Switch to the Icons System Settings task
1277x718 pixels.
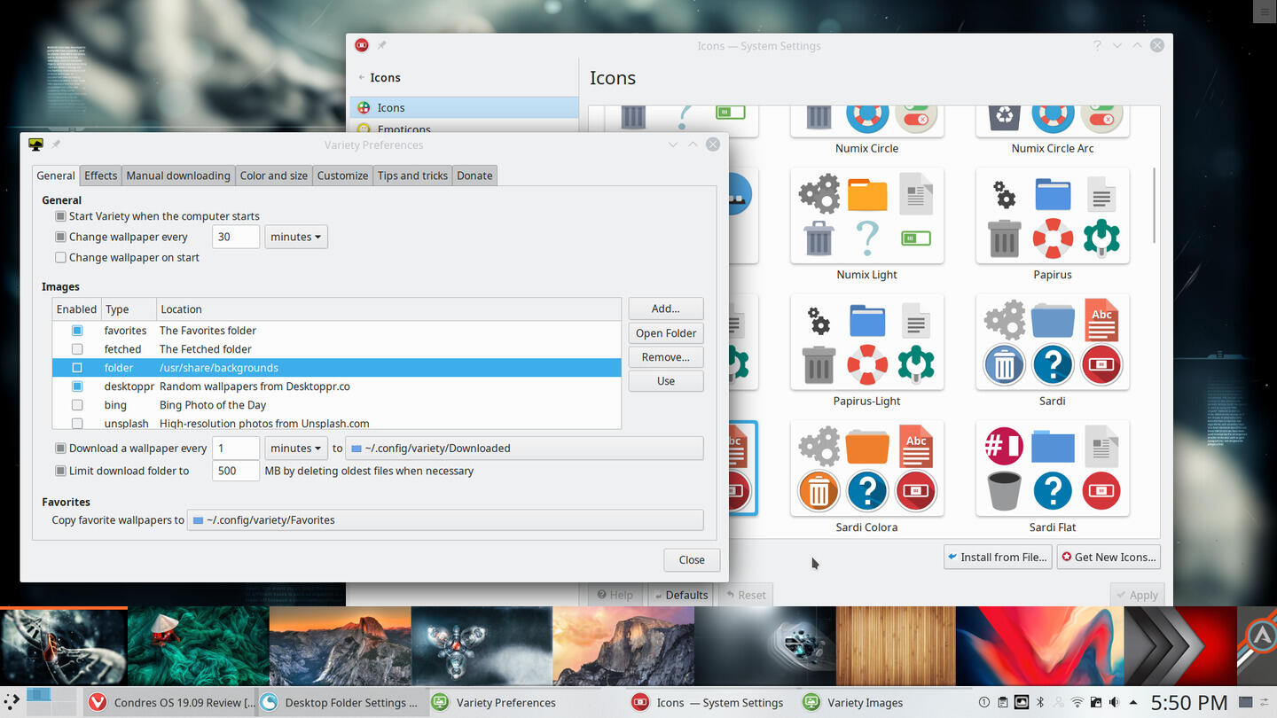click(x=707, y=702)
